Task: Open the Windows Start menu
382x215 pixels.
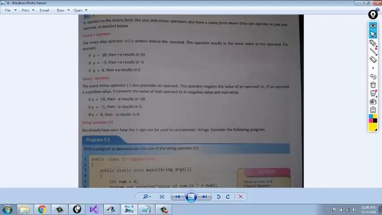Action: pyautogui.click(x=7, y=210)
